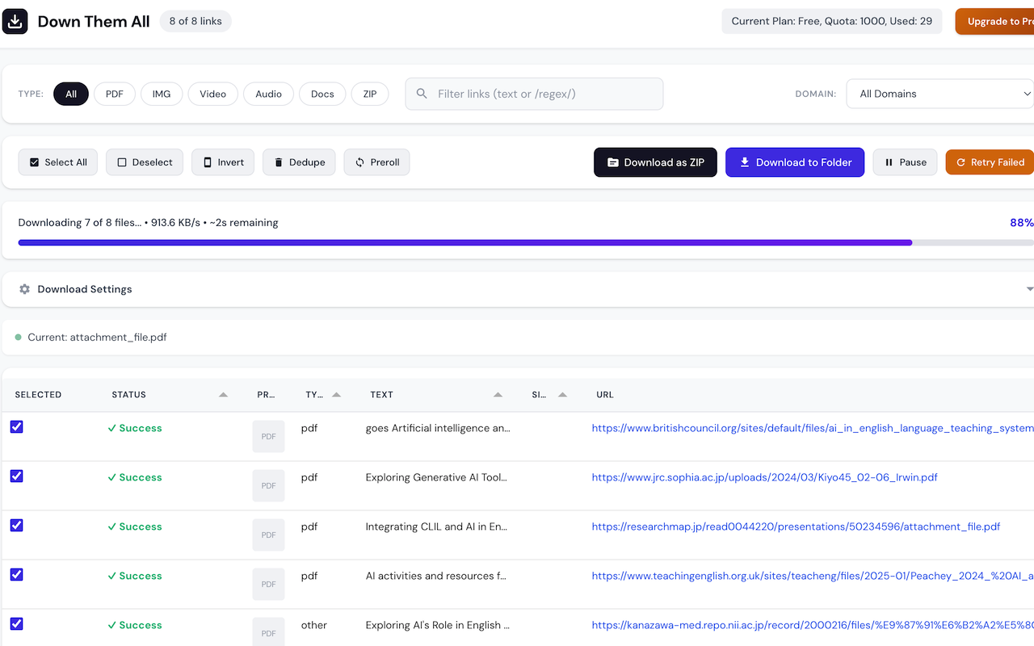Click 'Integrating CLIL and AI in En...' text cell
The width and height of the screenshot is (1034, 646).
tap(436, 526)
